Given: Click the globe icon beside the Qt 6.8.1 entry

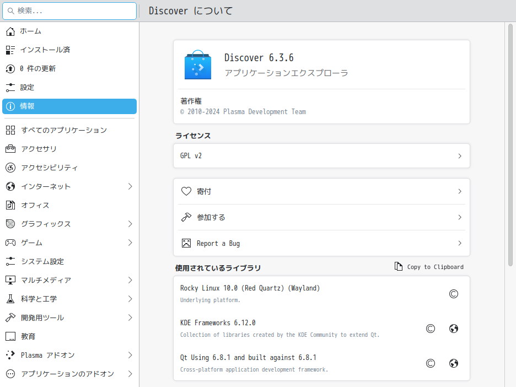Looking at the screenshot, I should pos(453,363).
